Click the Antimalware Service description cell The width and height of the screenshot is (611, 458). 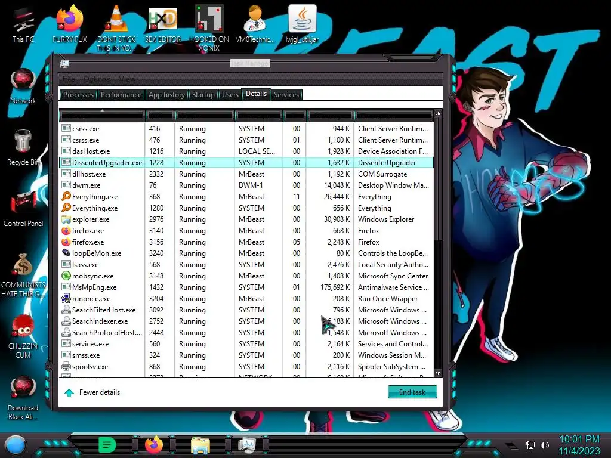point(393,287)
